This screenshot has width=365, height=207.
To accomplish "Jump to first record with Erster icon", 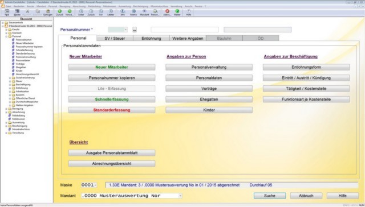I will pyautogui.click(x=81, y=12).
